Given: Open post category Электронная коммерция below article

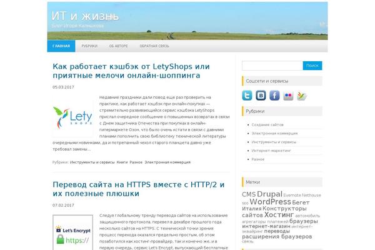Looking at the screenshot, I should tap(167, 162).
